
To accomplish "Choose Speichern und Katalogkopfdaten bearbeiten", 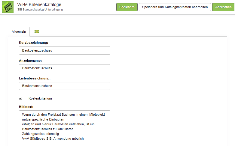I will click(175, 7).
